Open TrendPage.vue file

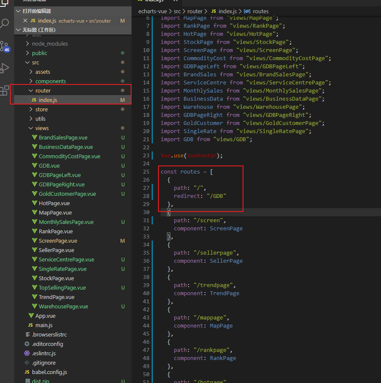tap(73, 297)
